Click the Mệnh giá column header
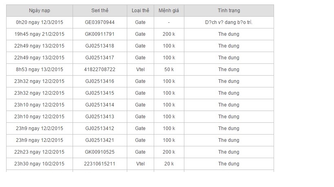Image resolution: width=334 pixels, height=187 pixels. (169, 11)
